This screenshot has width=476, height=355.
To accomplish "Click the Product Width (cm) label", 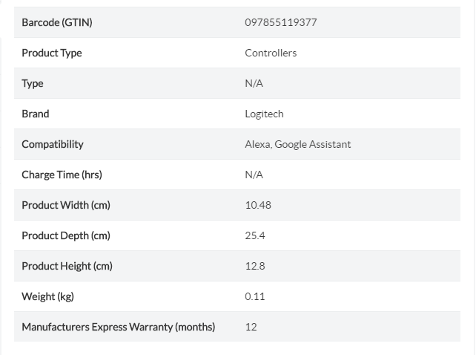I will pos(66,205).
